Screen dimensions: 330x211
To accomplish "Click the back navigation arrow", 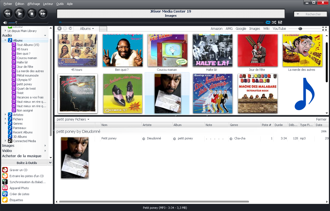I will (59, 28).
